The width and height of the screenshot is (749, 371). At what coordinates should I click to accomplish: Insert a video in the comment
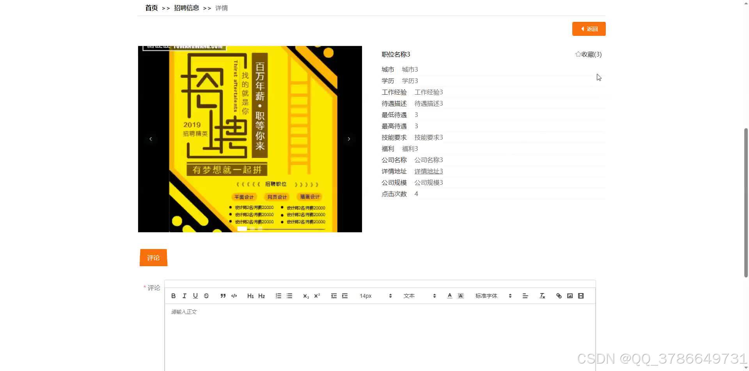[581, 296]
